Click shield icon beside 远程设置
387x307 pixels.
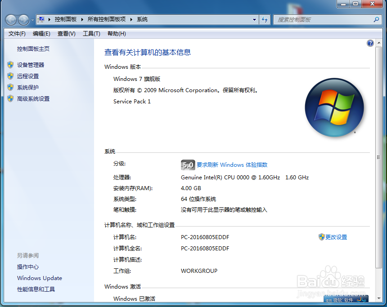[x=10, y=76]
